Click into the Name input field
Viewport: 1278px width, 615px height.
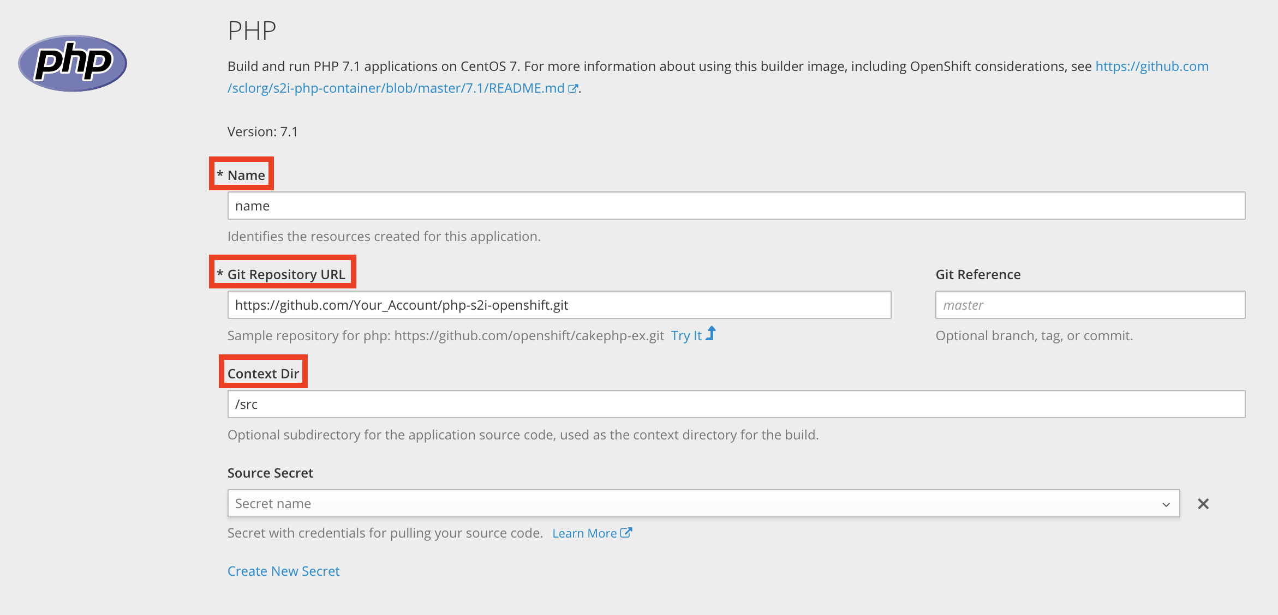coord(736,206)
